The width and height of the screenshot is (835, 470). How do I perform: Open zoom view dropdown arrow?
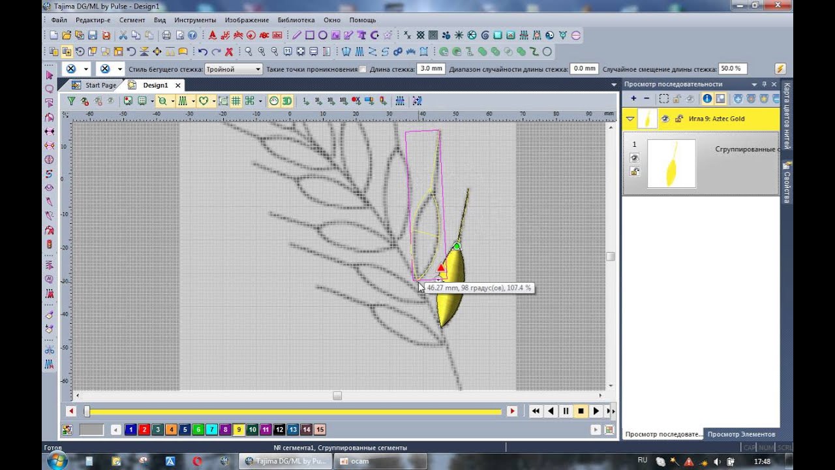coord(172,101)
